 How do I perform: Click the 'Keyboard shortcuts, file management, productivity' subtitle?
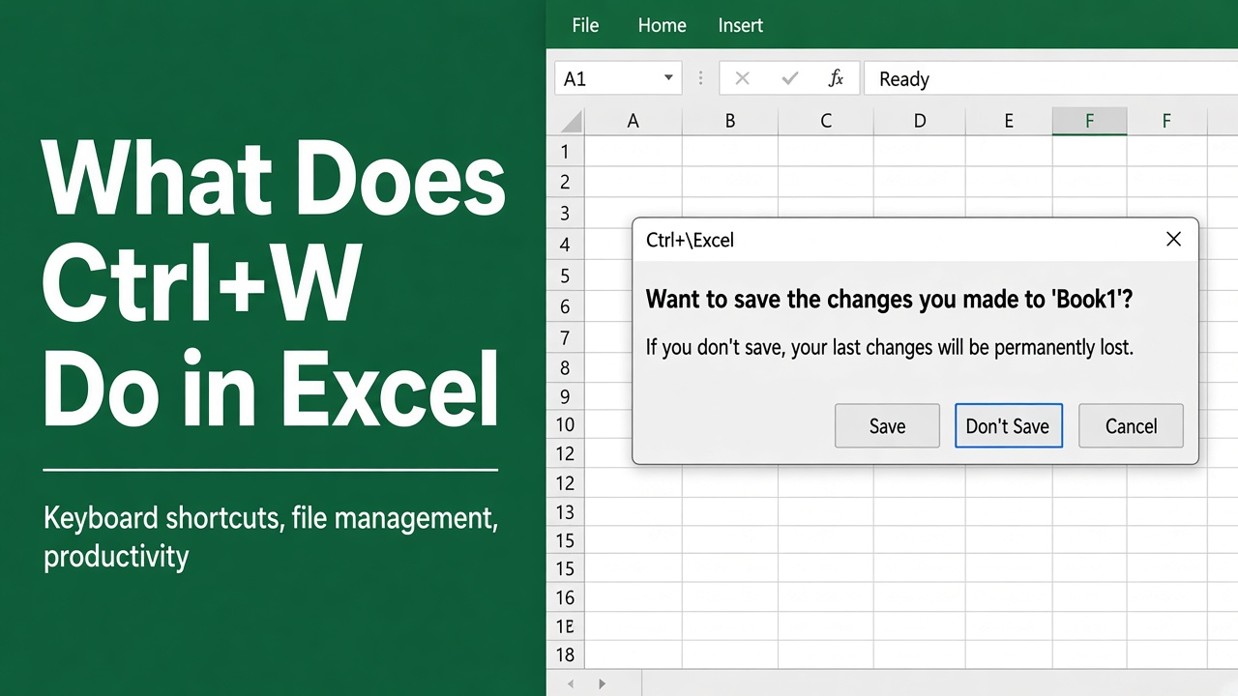[x=271, y=536]
